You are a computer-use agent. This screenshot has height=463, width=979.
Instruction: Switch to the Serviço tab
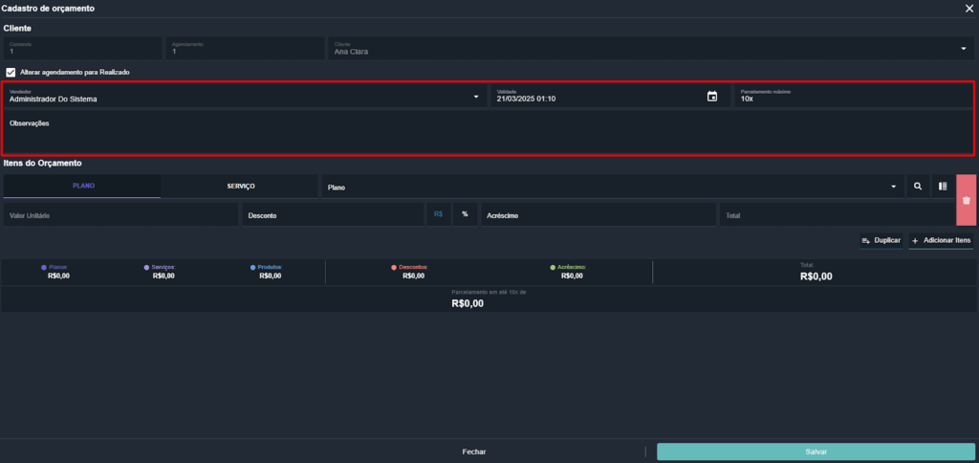(241, 186)
